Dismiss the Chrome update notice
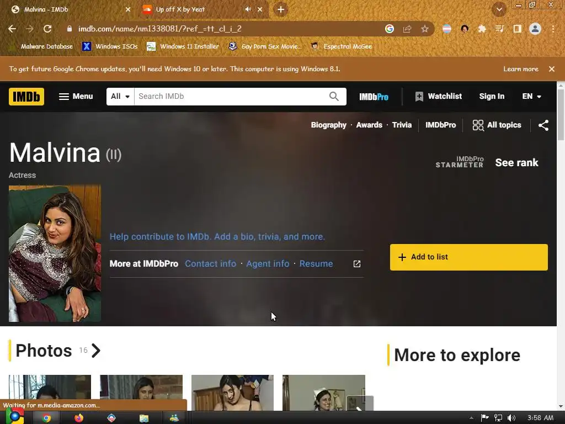Image resolution: width=565 pixels, height=424 pixels. (x=552, y=69)
